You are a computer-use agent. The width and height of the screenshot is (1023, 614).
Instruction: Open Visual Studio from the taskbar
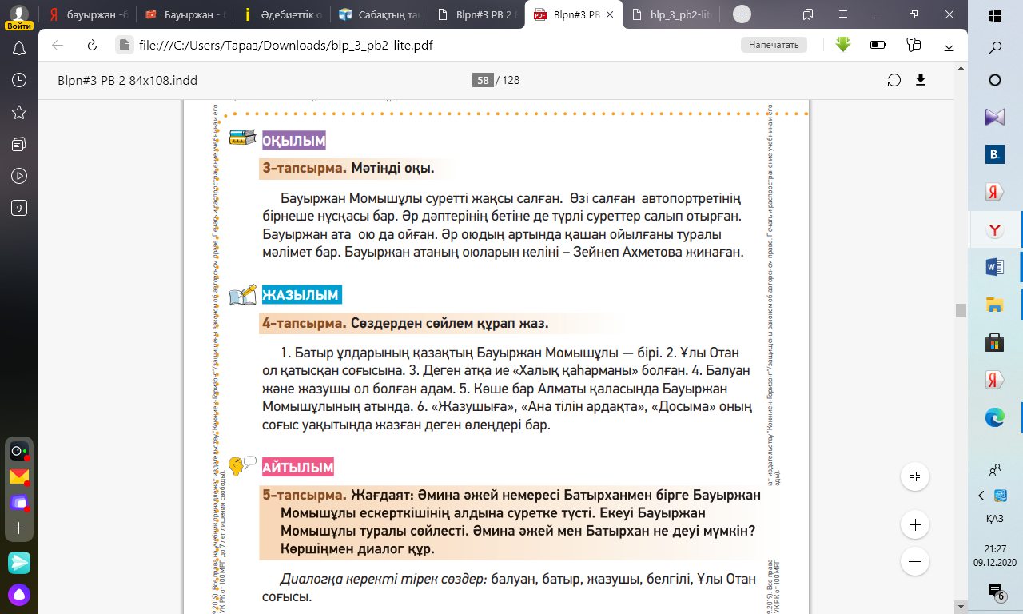[x=995, y=118]
